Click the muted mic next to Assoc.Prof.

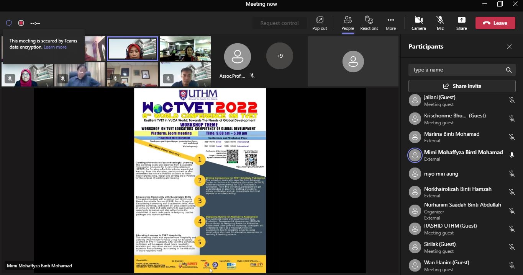point(252,76)
